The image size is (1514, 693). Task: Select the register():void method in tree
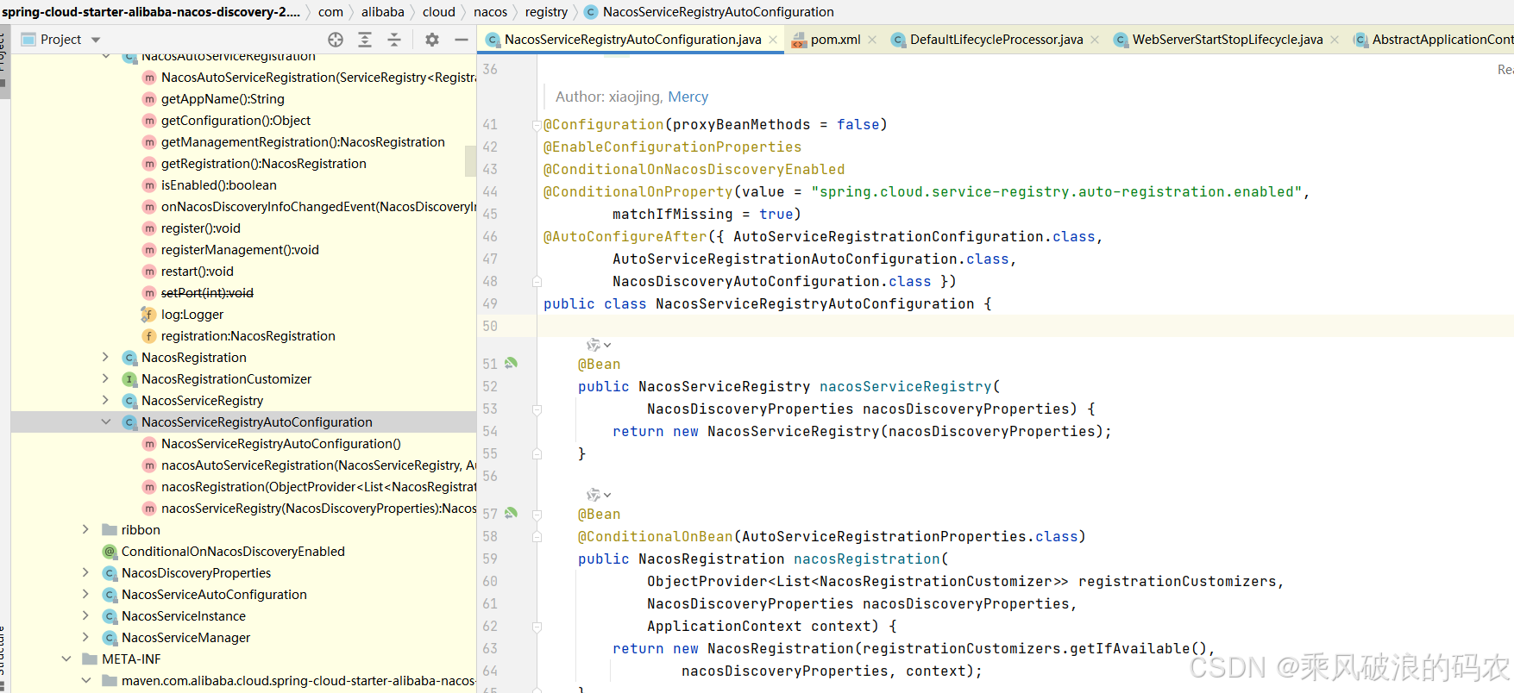tap(200, 228)
